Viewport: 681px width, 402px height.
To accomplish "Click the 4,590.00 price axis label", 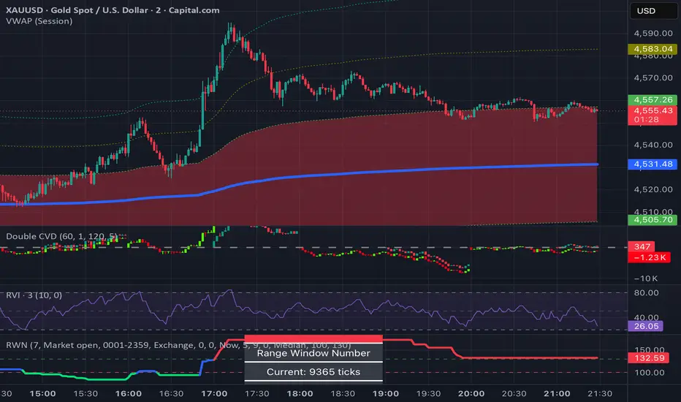I will click(x=653, y=34).
